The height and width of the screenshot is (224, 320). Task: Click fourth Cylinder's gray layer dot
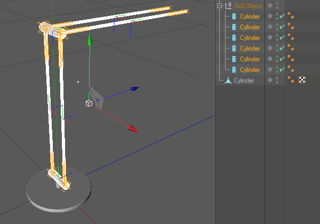click(270, 48)
